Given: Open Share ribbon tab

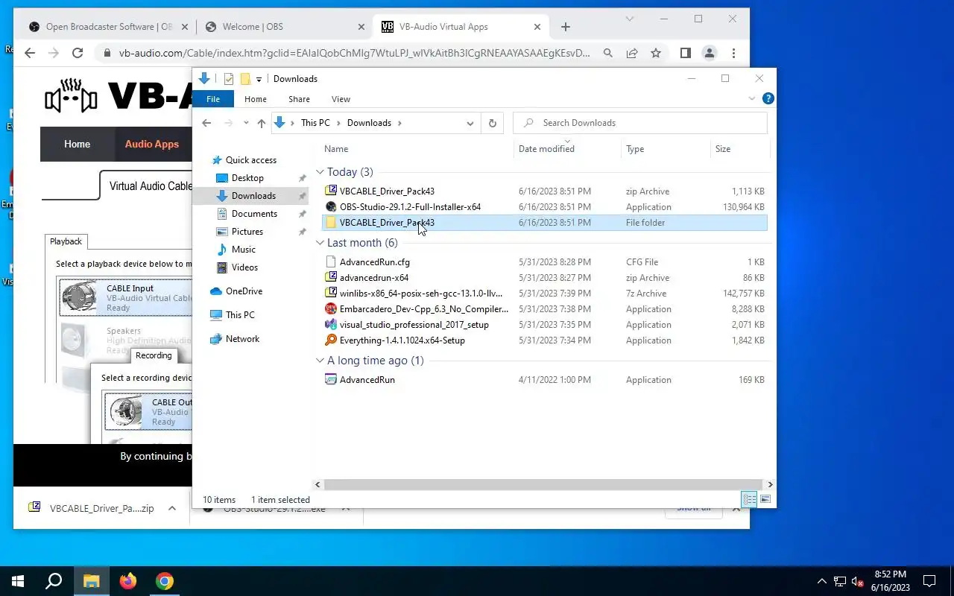Looking at the screenshot, I should click(299, 99).
